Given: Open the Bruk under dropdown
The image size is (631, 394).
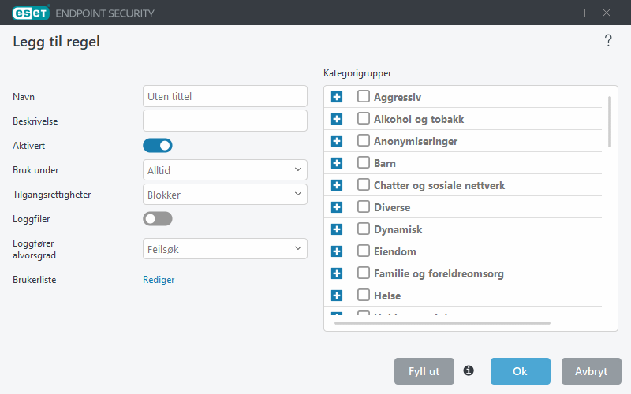Looking at the screenshot, I should pyautogui.click(x=225, y=170).
